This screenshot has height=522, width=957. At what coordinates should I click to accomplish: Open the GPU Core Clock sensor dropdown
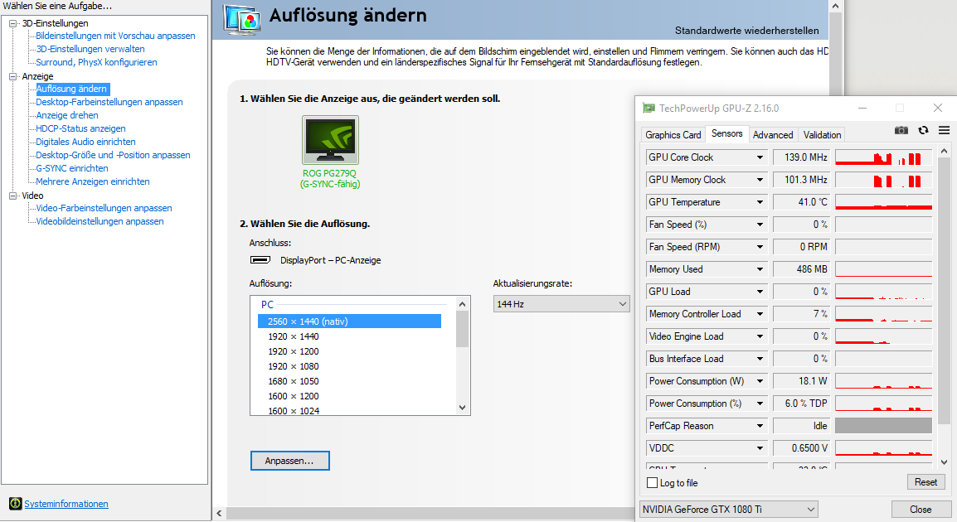tap(760, 157)
